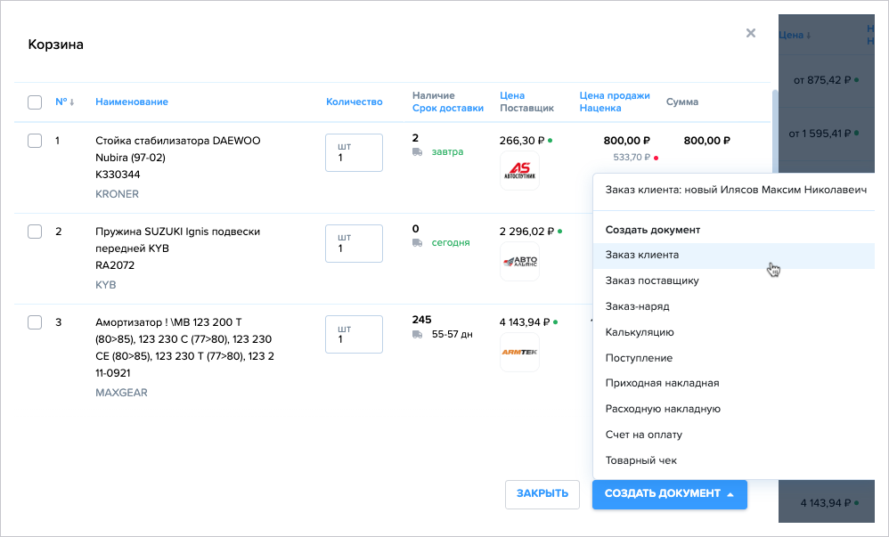Check the box for row 1 Стойка стабилизатора
Image resolution: width=889 pixels, height=537 pixels.
(35, 141)
